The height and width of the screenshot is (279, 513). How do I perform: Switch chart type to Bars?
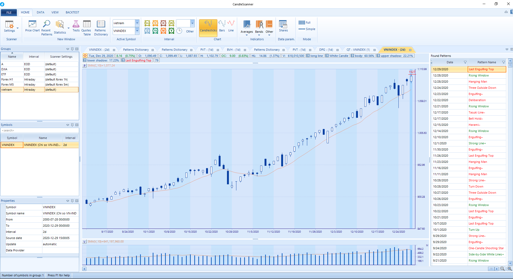click(222, 26)
